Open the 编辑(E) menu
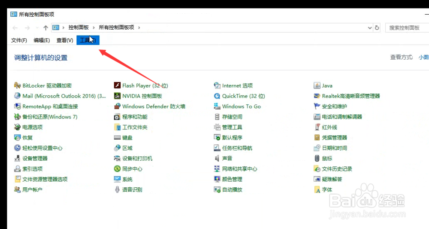This screenshot has height=229, width=429. coord(42,40)
